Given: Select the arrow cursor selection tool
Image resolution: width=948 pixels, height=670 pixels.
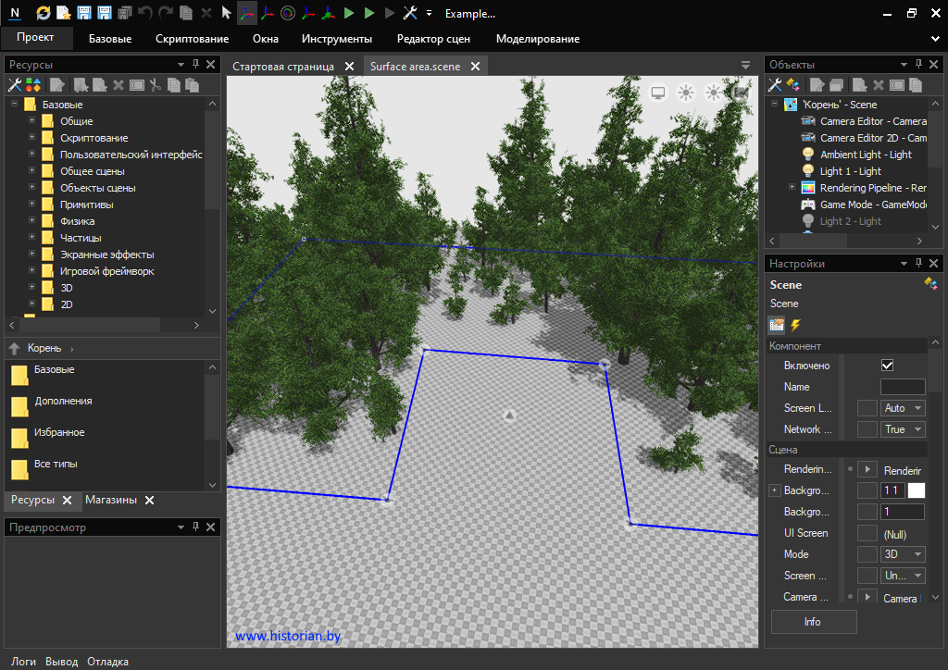Looking at the screenshot, I should pyautogui.click(x=226, y=13).
